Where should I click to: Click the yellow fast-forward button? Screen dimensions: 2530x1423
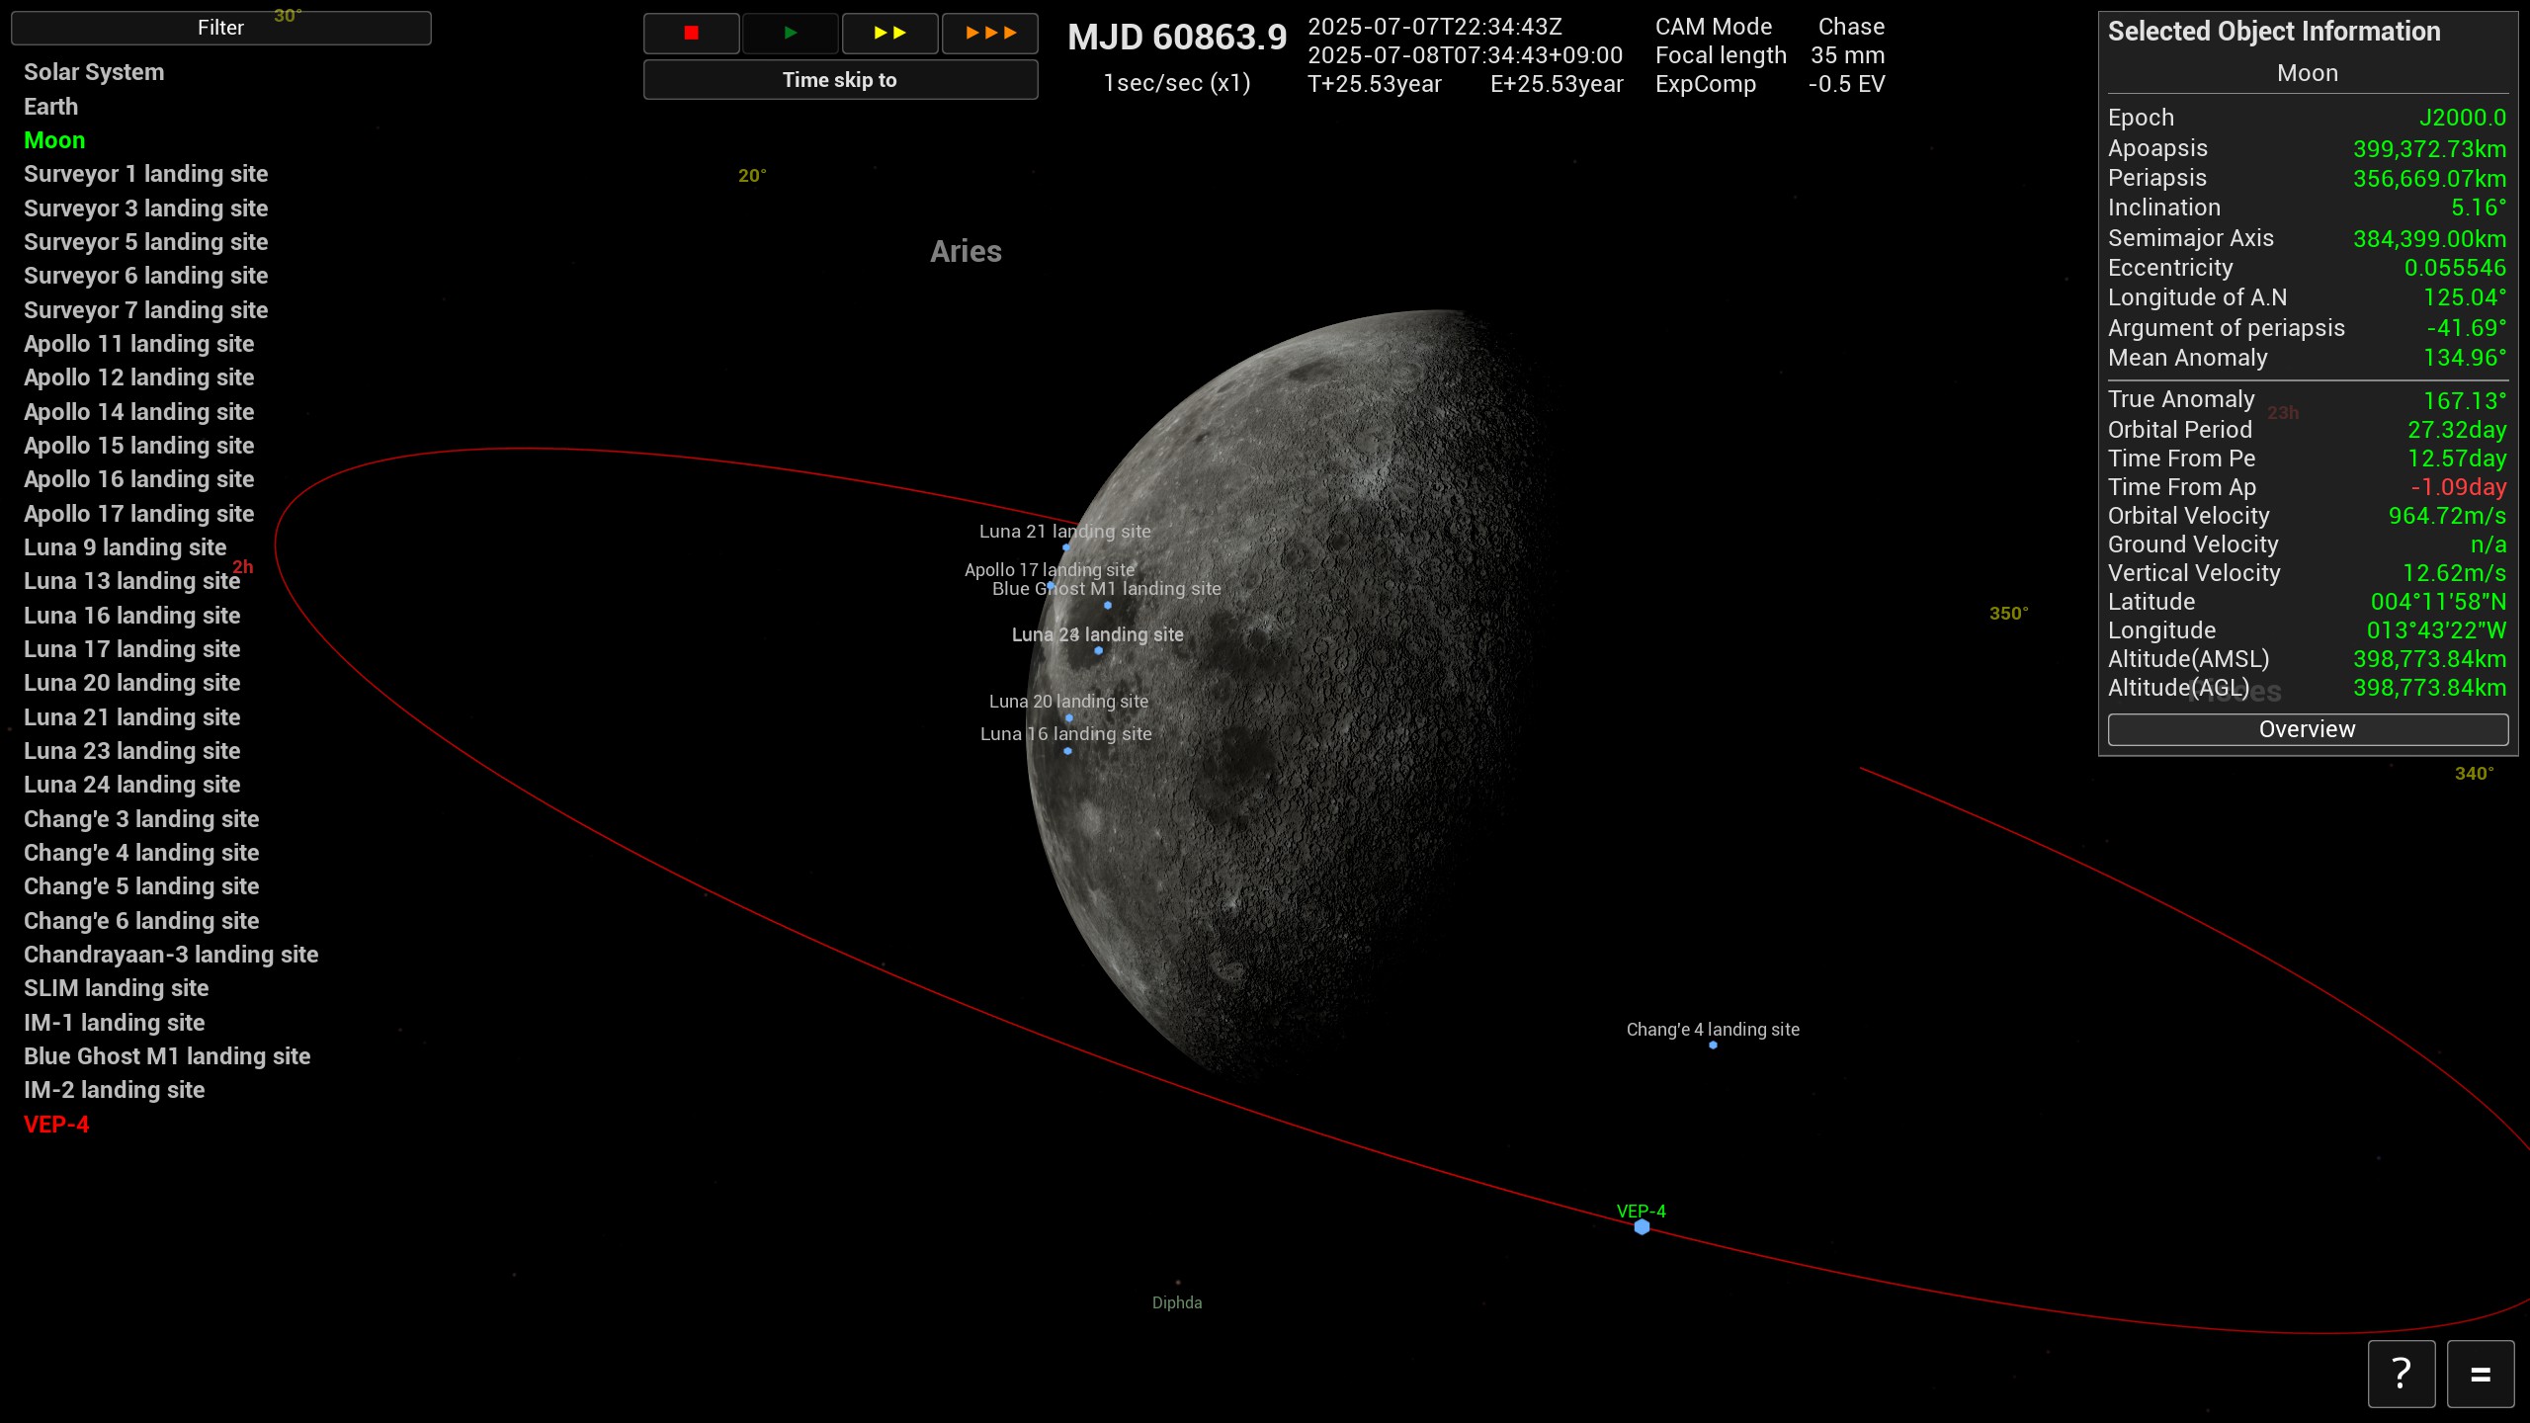889,34
